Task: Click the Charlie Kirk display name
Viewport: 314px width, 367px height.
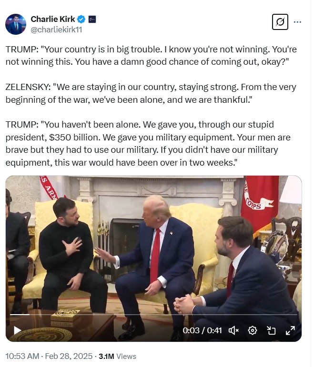Action: pos(53,19)
